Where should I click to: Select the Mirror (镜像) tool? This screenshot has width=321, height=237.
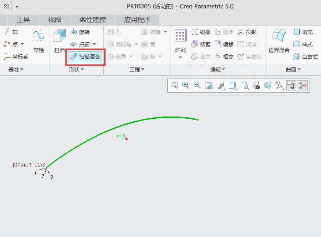(x=201, y=32)
